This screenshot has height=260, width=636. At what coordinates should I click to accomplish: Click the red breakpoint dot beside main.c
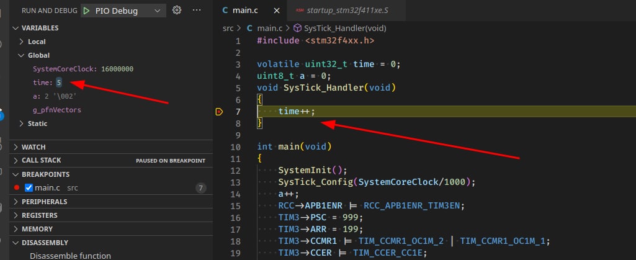(17, 188)
